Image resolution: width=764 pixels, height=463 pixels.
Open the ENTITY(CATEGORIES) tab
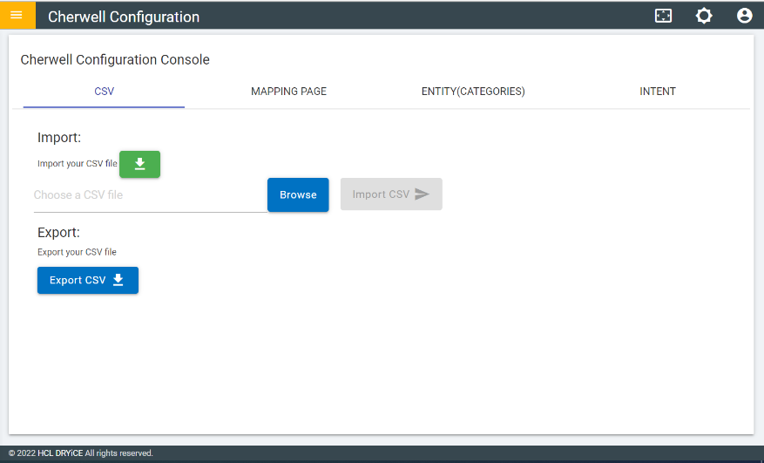tap(473, 92)
